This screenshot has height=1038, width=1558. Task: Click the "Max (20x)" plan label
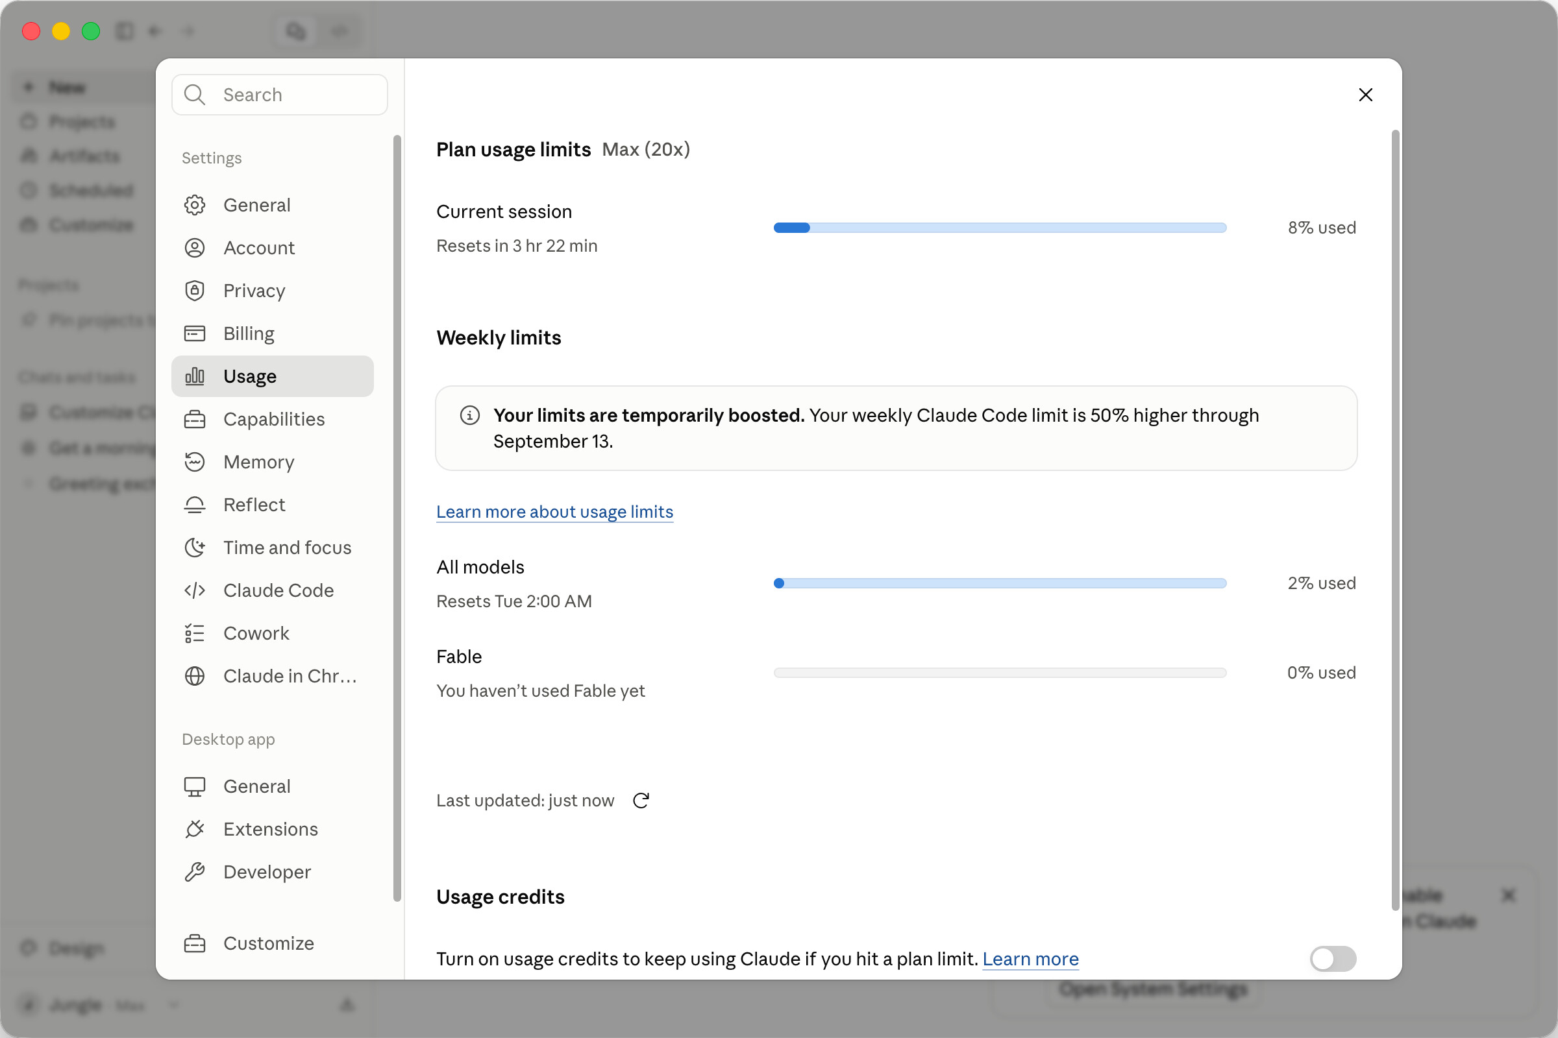click(x=646, y=150)
